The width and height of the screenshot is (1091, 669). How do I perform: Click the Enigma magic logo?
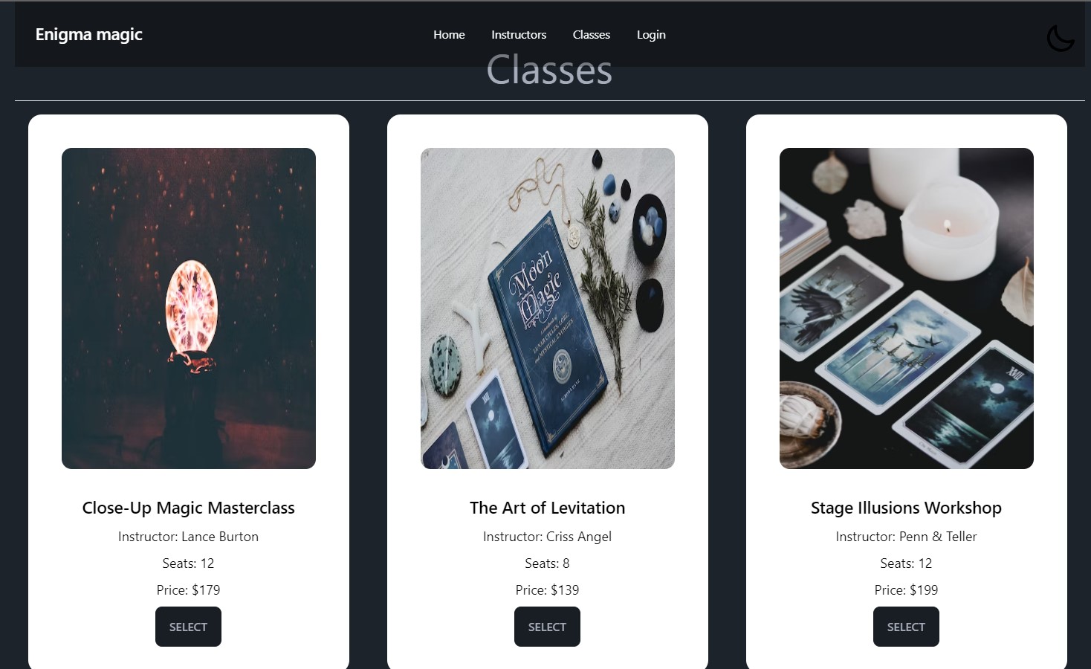89,34
